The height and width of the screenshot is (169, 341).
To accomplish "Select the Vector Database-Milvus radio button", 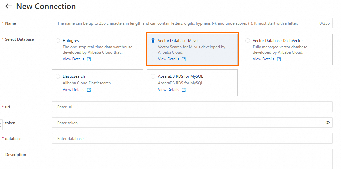I will tap(153, 41).
